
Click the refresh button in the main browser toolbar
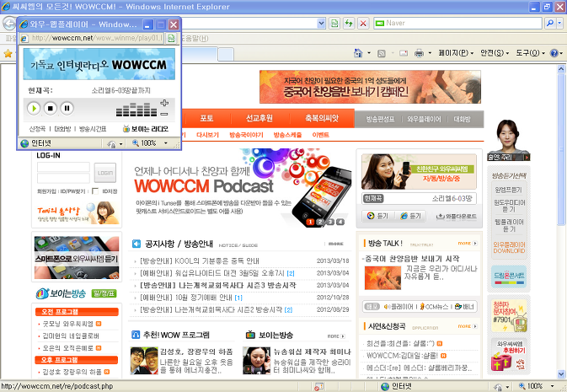click(348, 24)
